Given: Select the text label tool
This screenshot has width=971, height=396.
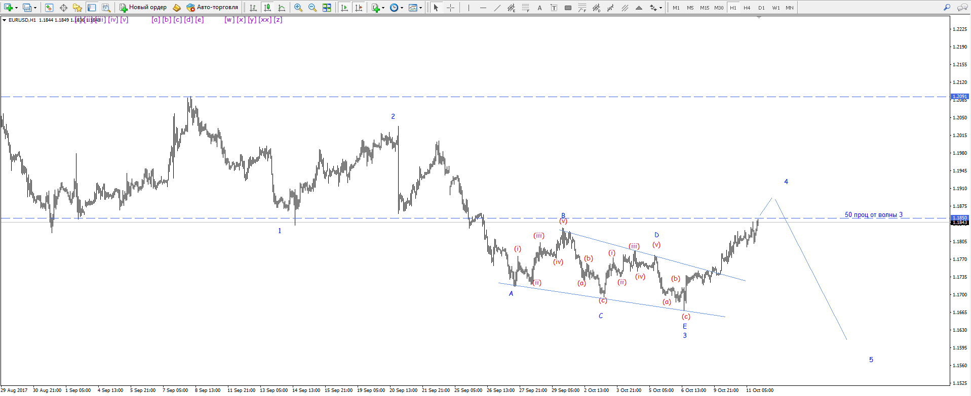Looking at the screenshot, I should 554,8.
